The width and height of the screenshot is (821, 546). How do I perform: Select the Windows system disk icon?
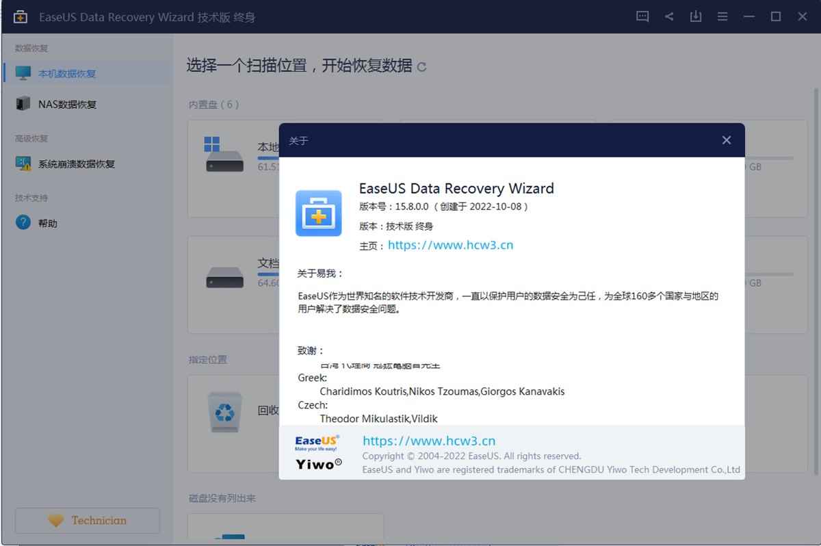(x=224, y=154)
